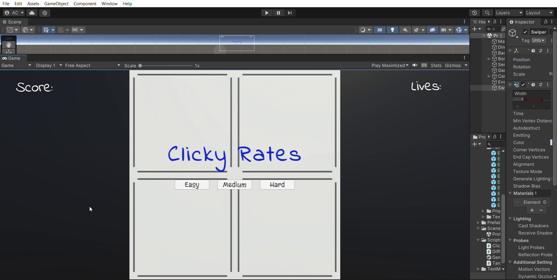Expand the Scripts folder in Project

[478, 240]
